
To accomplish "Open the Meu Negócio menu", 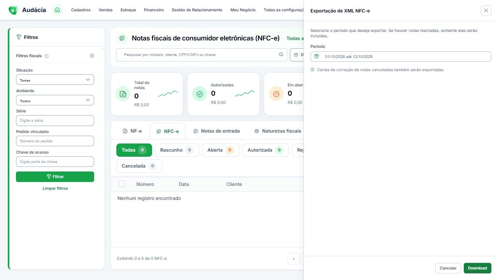I will click(243, 10).
